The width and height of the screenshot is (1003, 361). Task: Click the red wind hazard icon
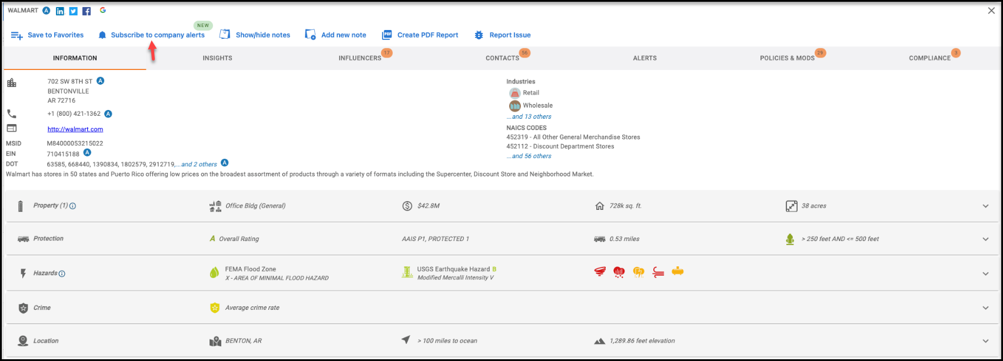(x=658, y=272)
